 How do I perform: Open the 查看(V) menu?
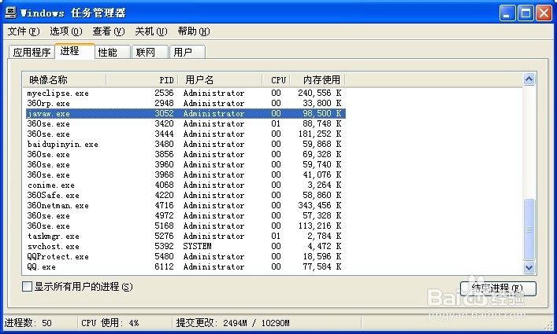pyautogui.click(x=109, y=31)
